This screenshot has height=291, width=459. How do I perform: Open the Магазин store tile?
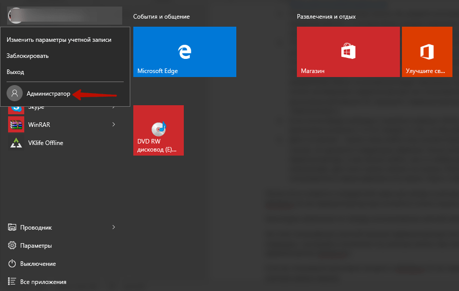(348, 52)
